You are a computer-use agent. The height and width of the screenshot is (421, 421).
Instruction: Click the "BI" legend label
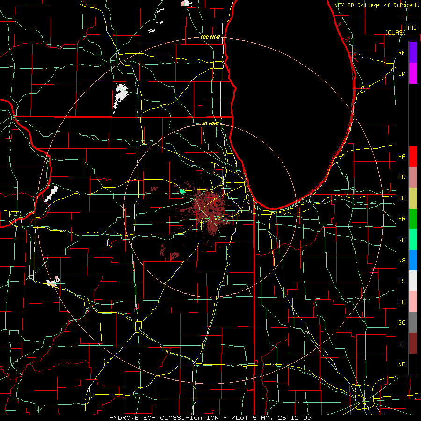(x=401, y=343)
